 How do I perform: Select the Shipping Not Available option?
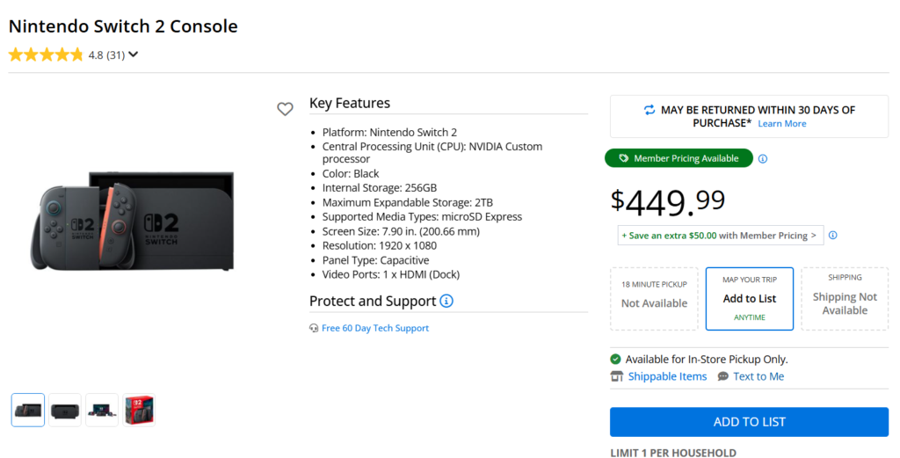[845, 298]
